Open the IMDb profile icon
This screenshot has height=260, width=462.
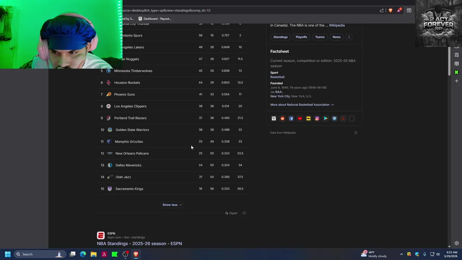tap(308, 118)
